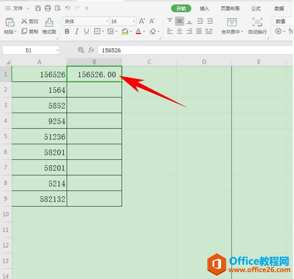Click the yellow fill color bucket

(125, 31)
